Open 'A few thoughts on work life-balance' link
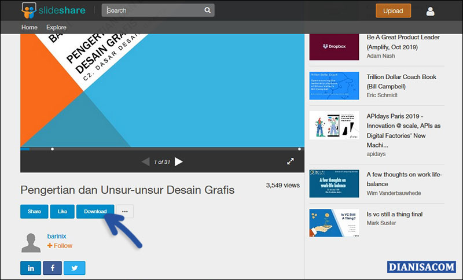Viewport: 463px width, 280px height. [x=404, y=179]
